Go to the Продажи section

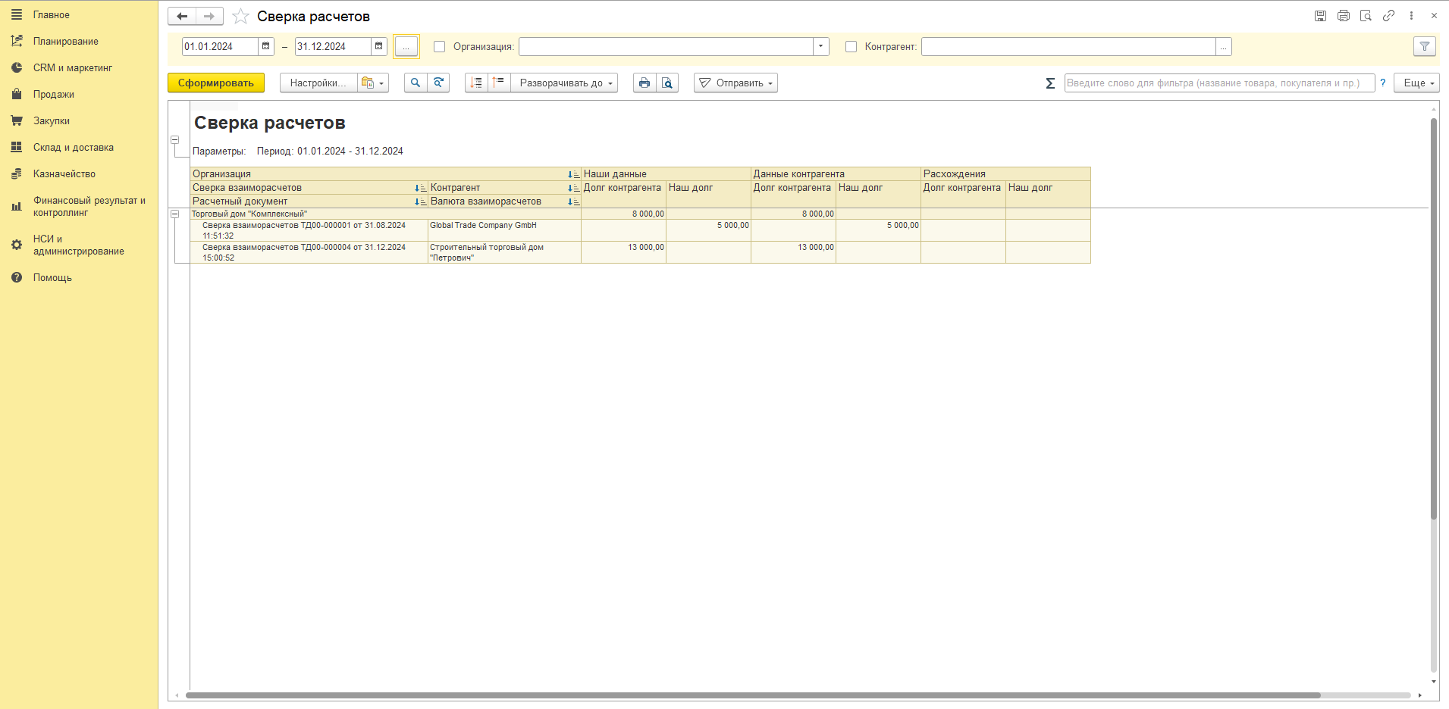(x=54, y=94)
